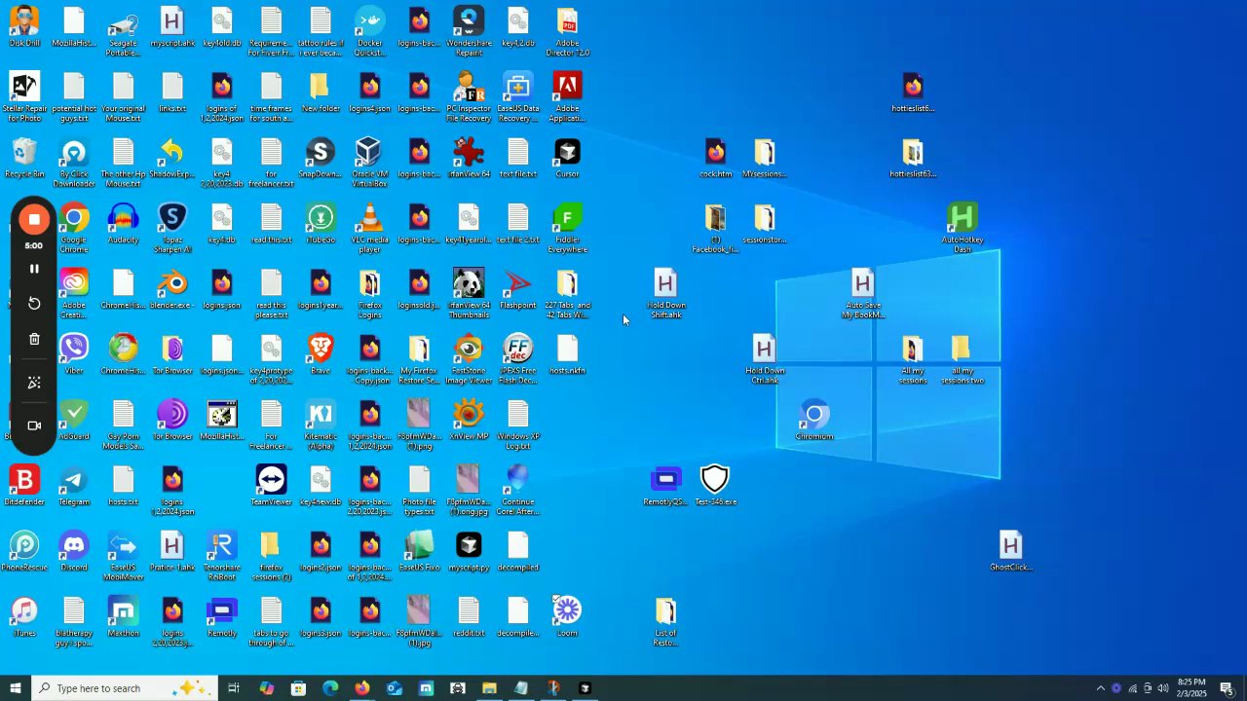The height and width of the screenshot is (701, 1247).
Task: Select the Oracle VM VirtualBox icon
Action: pyautogui.click(x=370, y=163)
